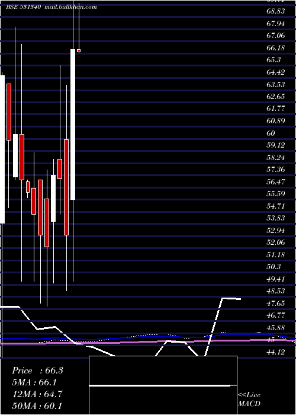Click inside the MACD indicator box
This screenshot has height=415, width=296.
tap(163, 385)
